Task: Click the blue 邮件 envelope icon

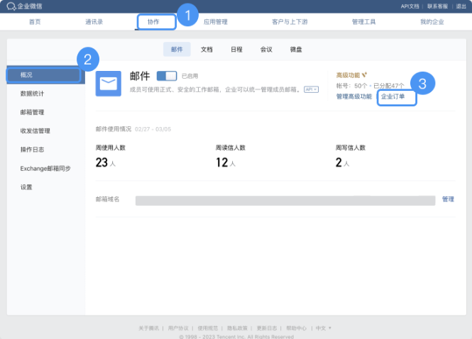Action: point(108,83)
